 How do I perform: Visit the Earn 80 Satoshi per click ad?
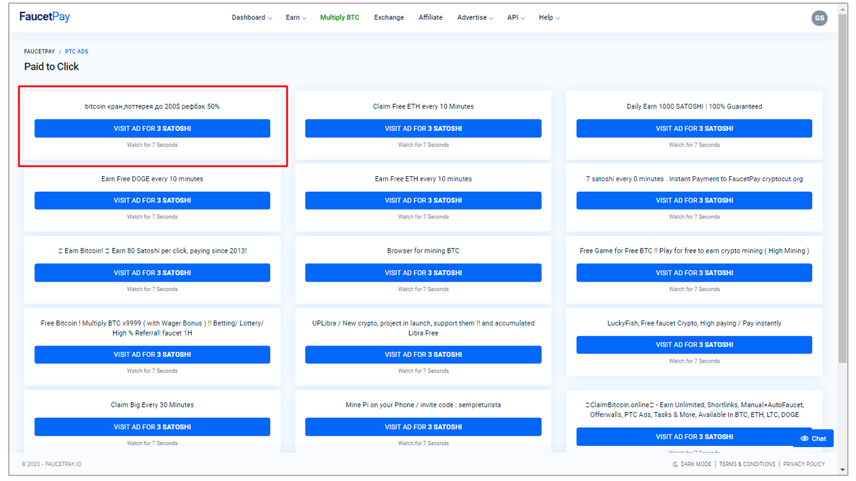point(152,273)
